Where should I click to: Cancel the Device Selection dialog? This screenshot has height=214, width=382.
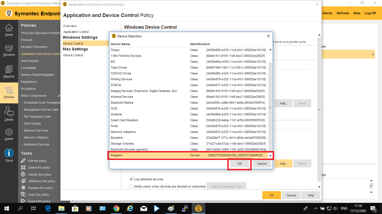pyautogui.click(x=262, y=164)
